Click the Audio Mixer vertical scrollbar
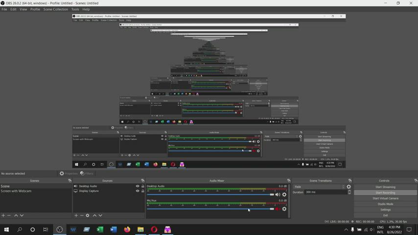Viewport: 418px width, 235px height. pos(289,201)
